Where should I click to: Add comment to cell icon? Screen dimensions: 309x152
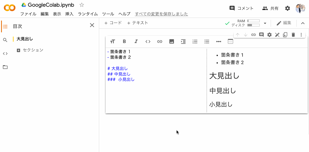coord(261,35)
